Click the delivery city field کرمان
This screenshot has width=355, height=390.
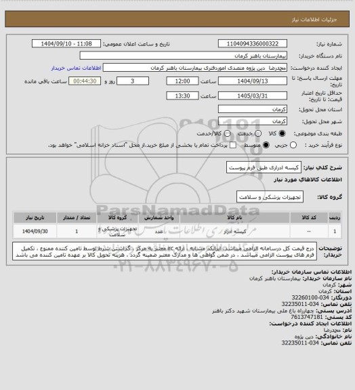pos(253,121)
